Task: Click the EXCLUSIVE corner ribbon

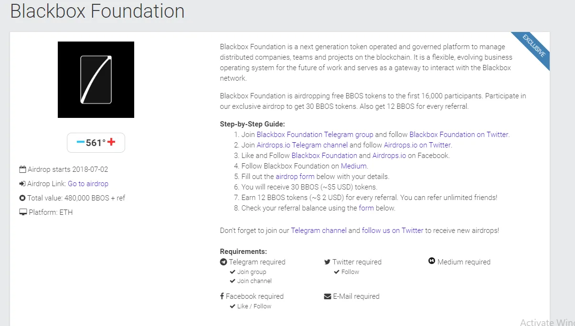Action: click(x=534, y=47)
